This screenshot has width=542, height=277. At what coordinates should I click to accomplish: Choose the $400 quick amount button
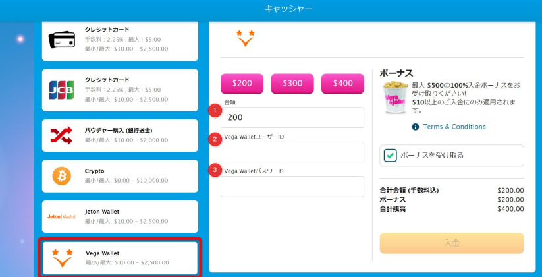(343, 84)
